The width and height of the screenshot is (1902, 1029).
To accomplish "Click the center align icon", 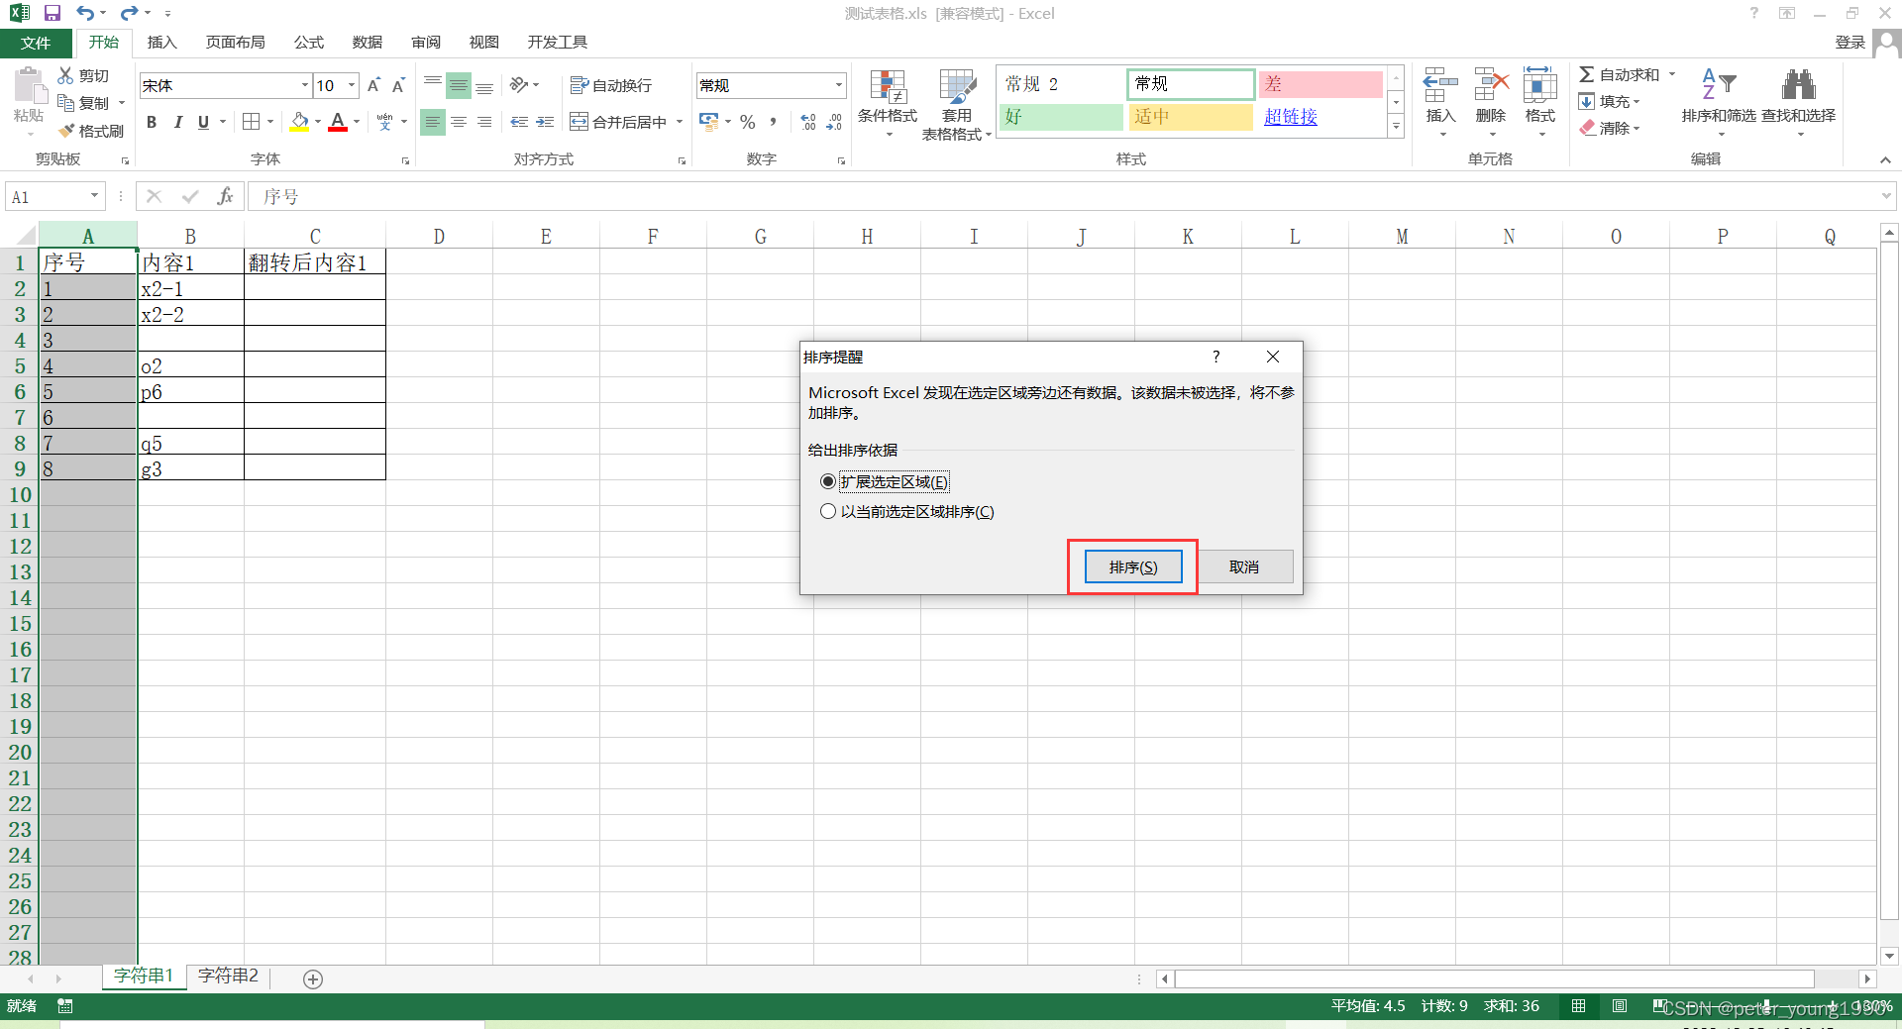I will pos(459,122).
